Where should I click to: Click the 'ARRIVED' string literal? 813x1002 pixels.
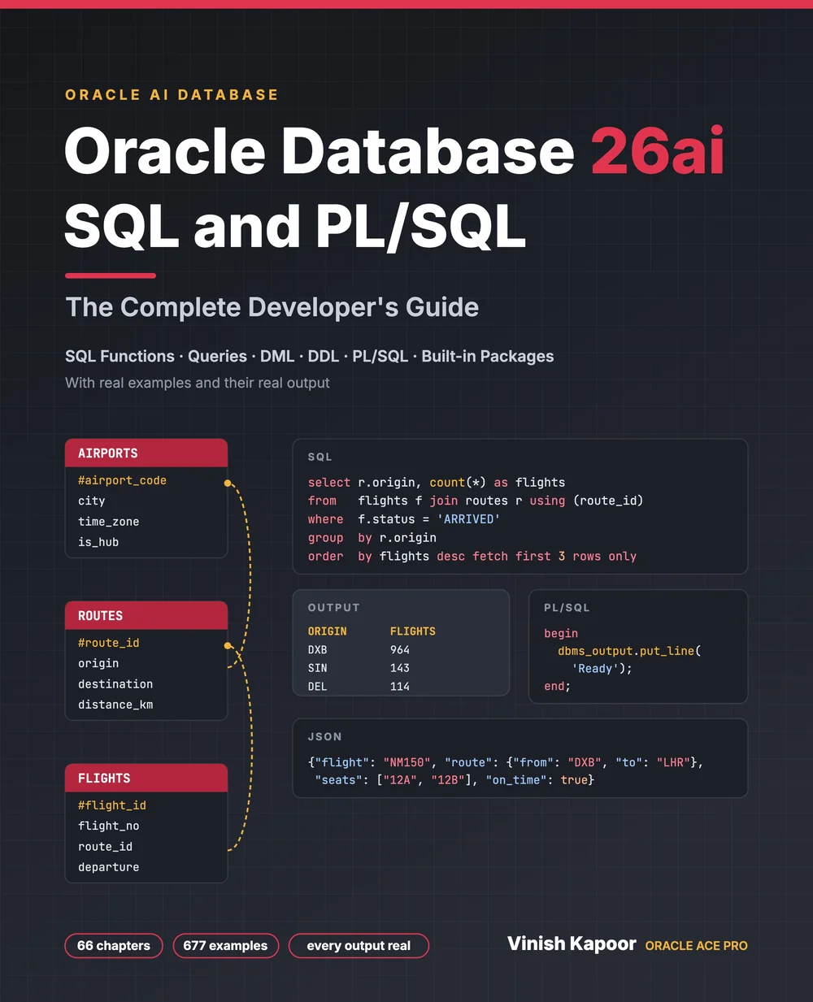pyautogui.click(x=469, y=519)
